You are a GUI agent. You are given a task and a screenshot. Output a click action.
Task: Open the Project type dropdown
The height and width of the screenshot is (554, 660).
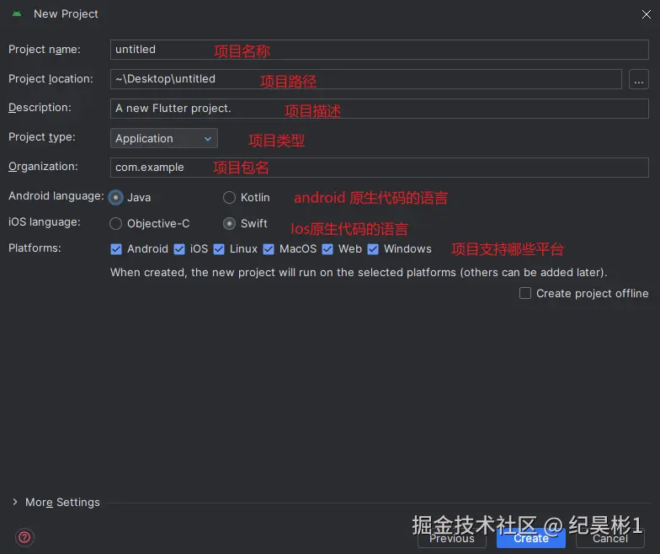(163, 138)
